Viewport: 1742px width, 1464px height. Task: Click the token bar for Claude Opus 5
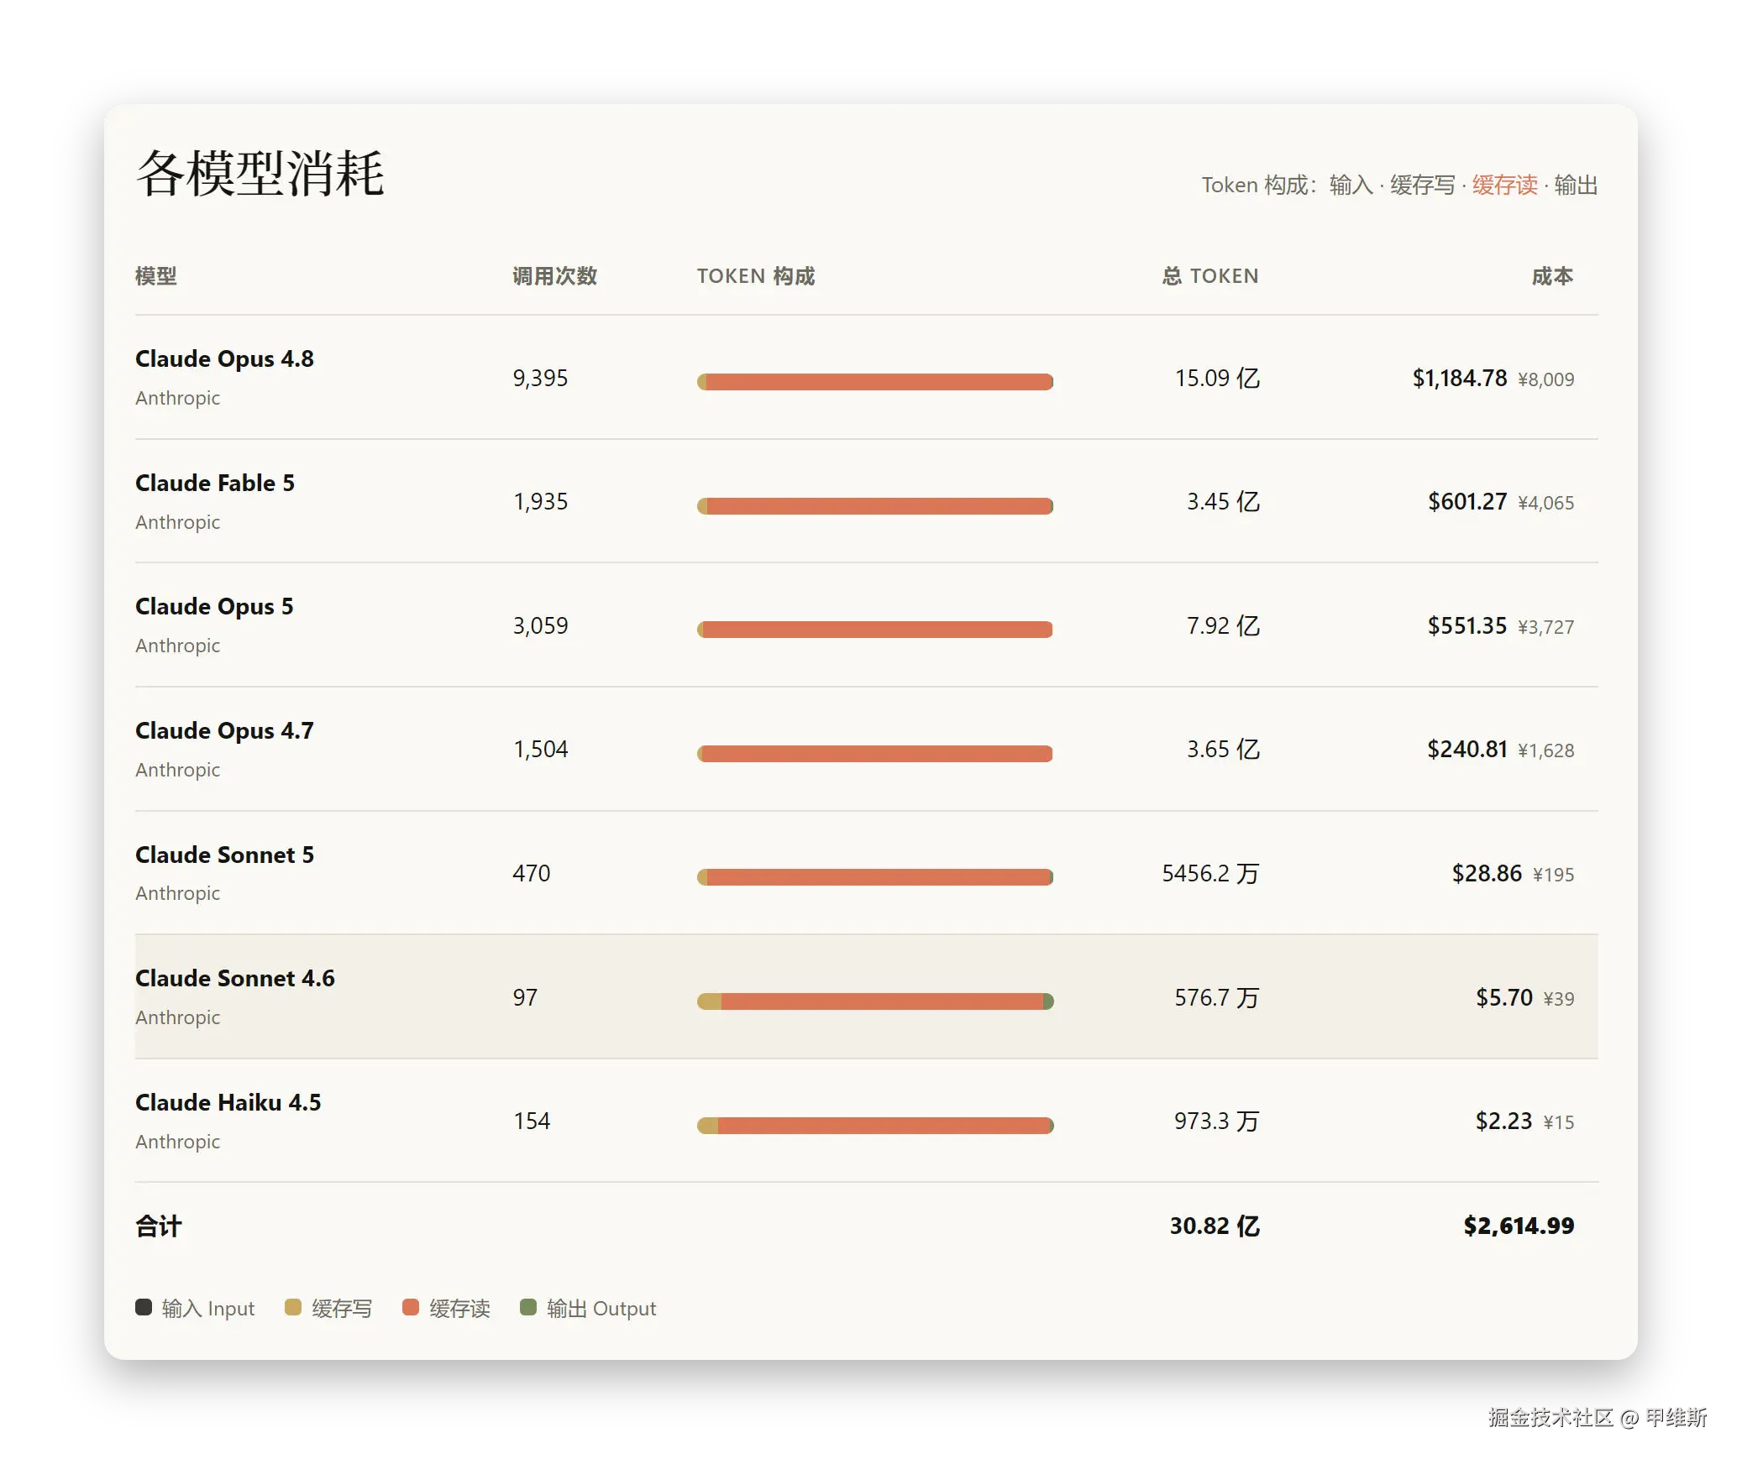(x=875, y=630)
